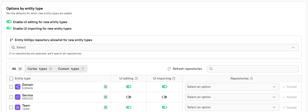The image size is (308, 112).
Task: Switch to the Custom types tab
Action: click(71, 69)
